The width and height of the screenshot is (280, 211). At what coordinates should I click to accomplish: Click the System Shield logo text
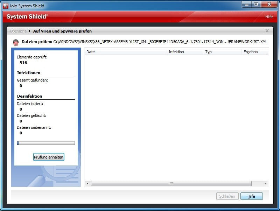tap(27, 16)
